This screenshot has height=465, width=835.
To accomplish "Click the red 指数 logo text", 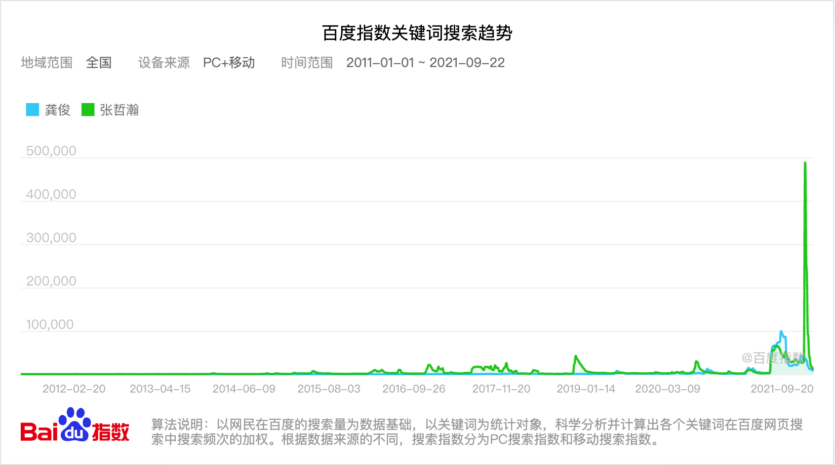I will click(111, 431).
